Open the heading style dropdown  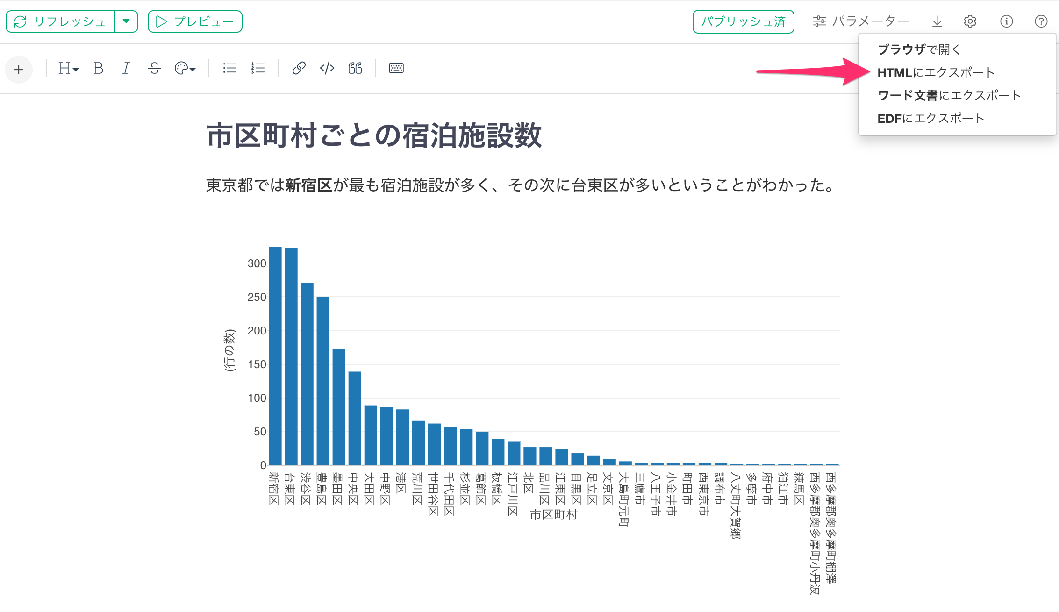click(69, 69)
